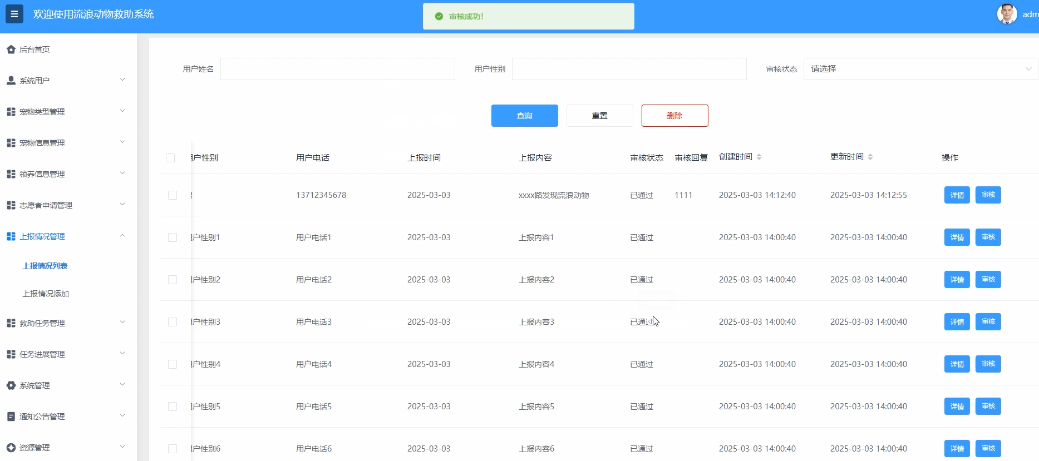This screenshot has height=461, width=1039.
Task: Click the 重置 button
Action: [600, 116]
